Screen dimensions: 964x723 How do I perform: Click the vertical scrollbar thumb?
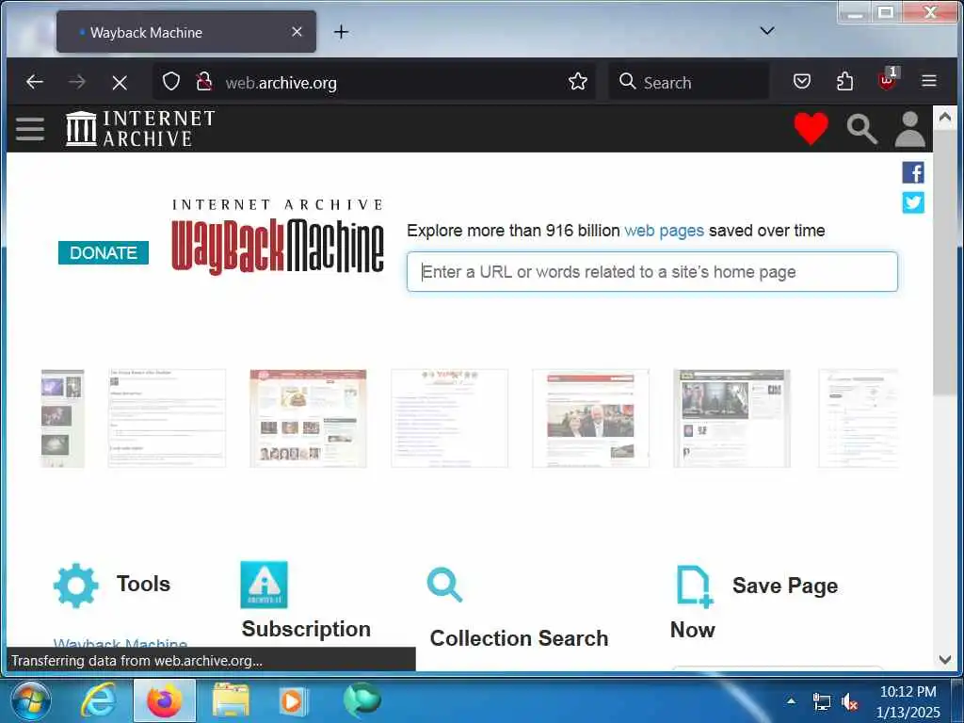coord(944,264)
